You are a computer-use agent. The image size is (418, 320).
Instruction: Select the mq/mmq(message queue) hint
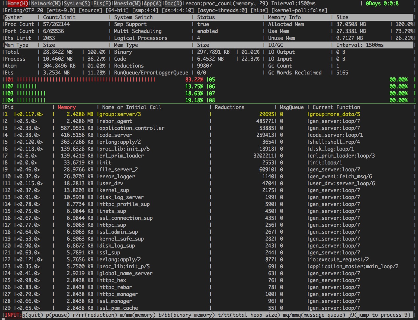coord(314,315)
